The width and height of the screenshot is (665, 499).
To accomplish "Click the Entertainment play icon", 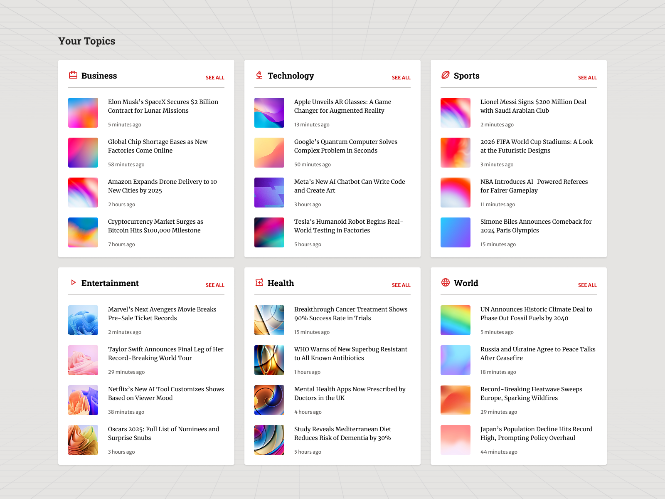I will click(x=73, y=282).
